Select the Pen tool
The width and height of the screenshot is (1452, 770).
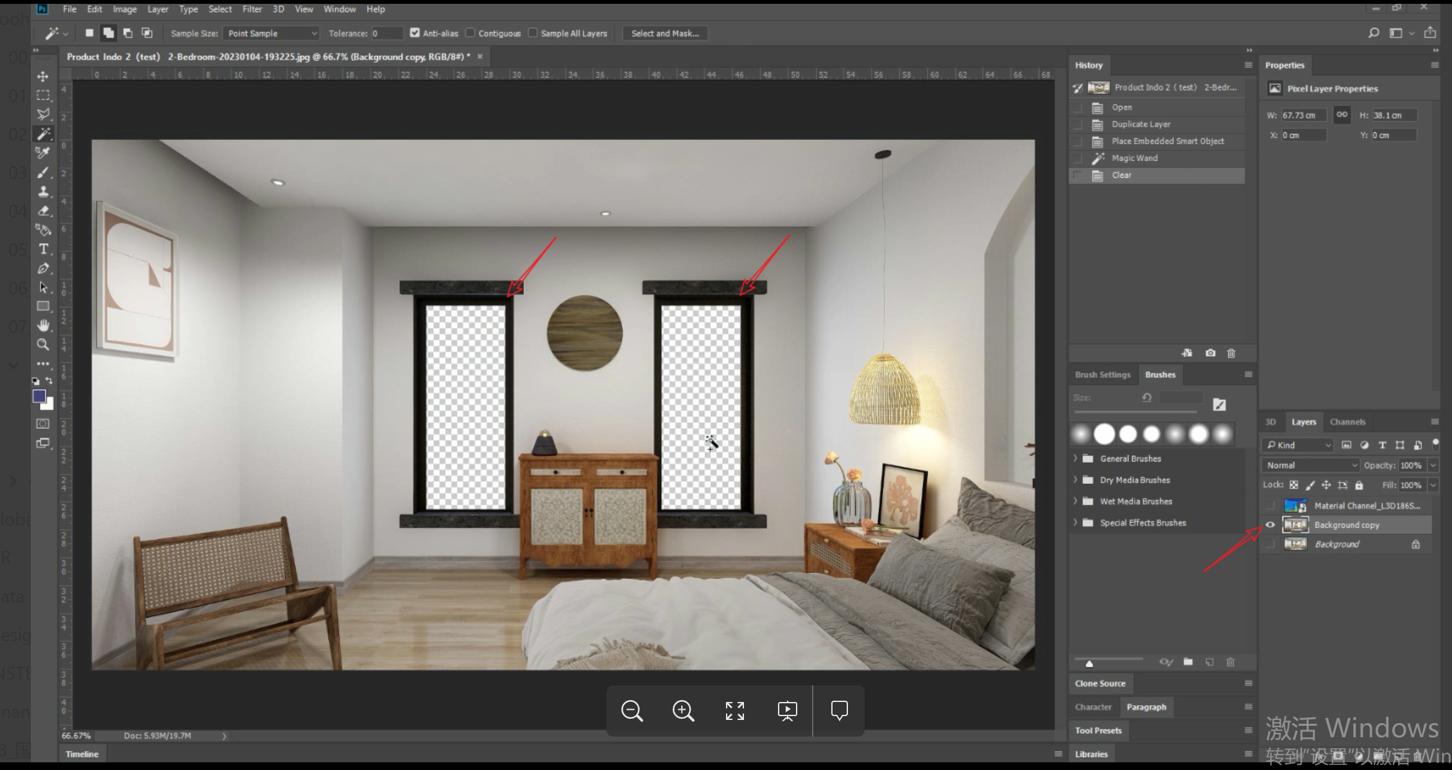tap(43, 268)
